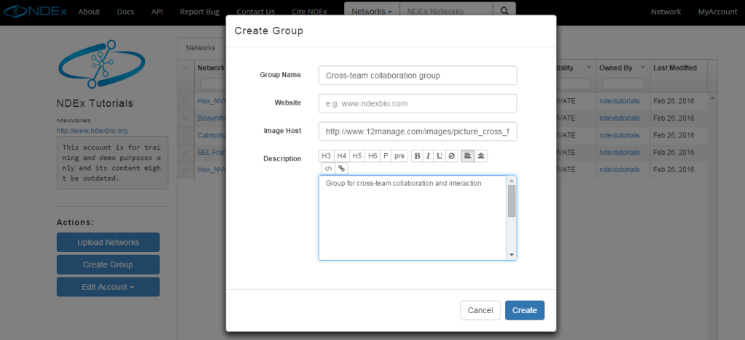Switch to the Networks tab
The width and height of the screenshot is (745, 340).
click(x=201, y=48)
